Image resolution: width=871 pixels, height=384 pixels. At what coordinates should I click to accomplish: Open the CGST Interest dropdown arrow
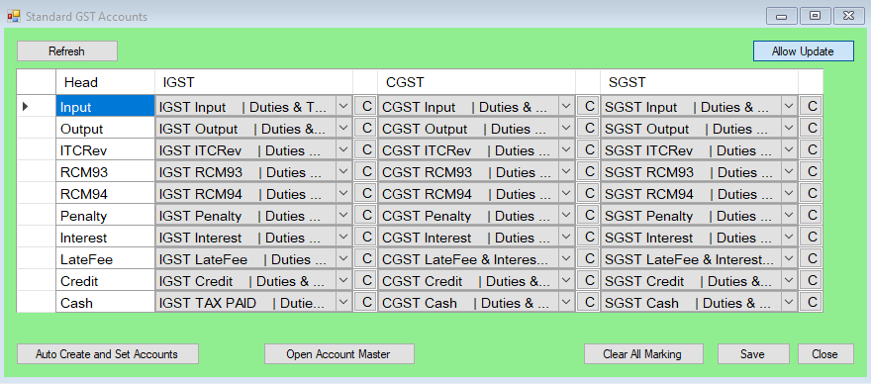(x=566, y=238)
